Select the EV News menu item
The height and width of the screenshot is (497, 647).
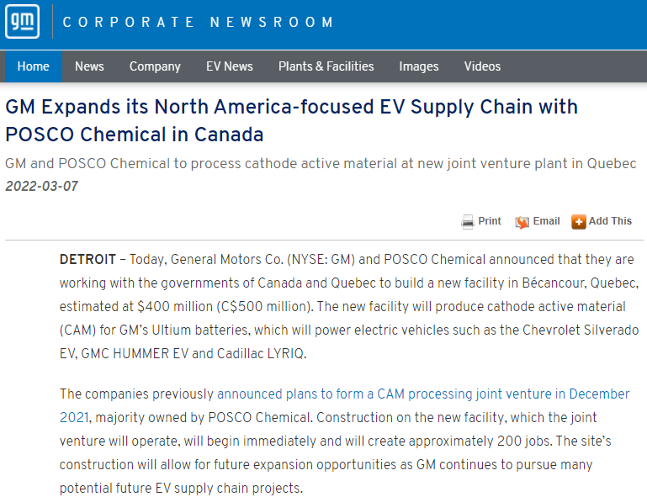[229, 66]
